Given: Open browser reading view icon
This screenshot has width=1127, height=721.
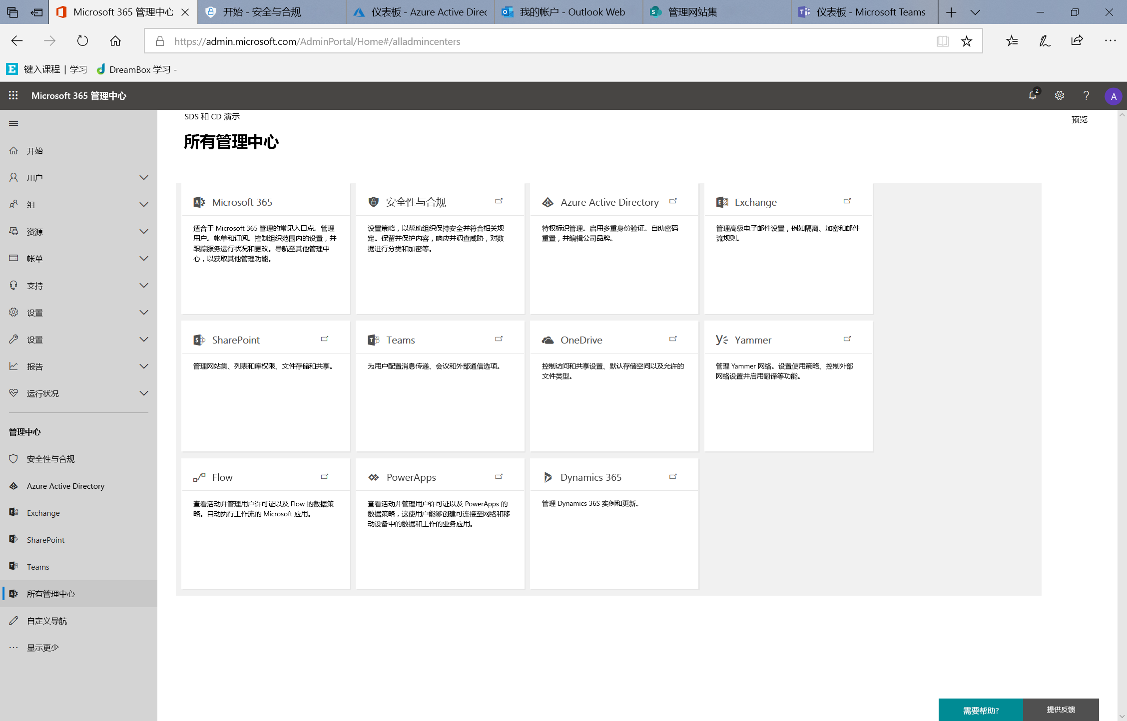Looking at the screenshot, I should point(943,41).
